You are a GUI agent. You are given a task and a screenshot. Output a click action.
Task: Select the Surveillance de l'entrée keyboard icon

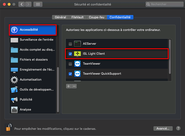14,40
